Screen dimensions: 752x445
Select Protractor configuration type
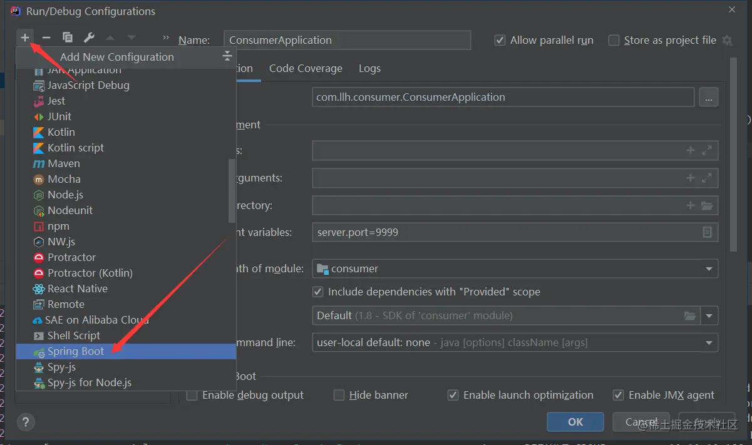point(126,257)
